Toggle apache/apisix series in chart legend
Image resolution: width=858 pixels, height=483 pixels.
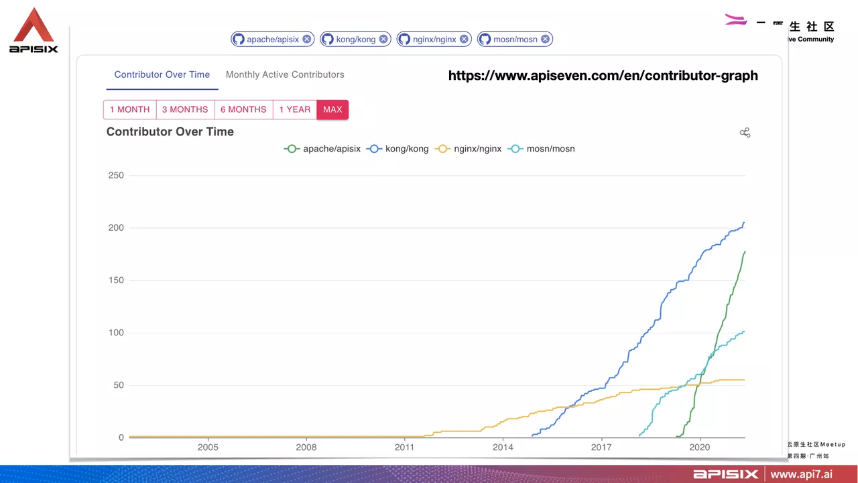322,148
